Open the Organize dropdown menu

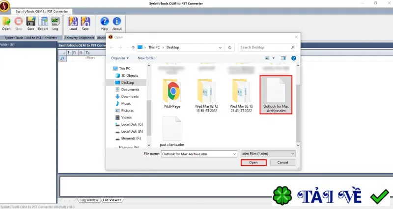pos(120,58)
